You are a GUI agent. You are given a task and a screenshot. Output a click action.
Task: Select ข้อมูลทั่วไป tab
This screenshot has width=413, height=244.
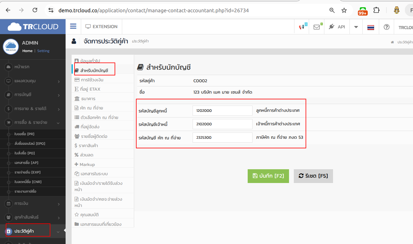coord(103,61)
